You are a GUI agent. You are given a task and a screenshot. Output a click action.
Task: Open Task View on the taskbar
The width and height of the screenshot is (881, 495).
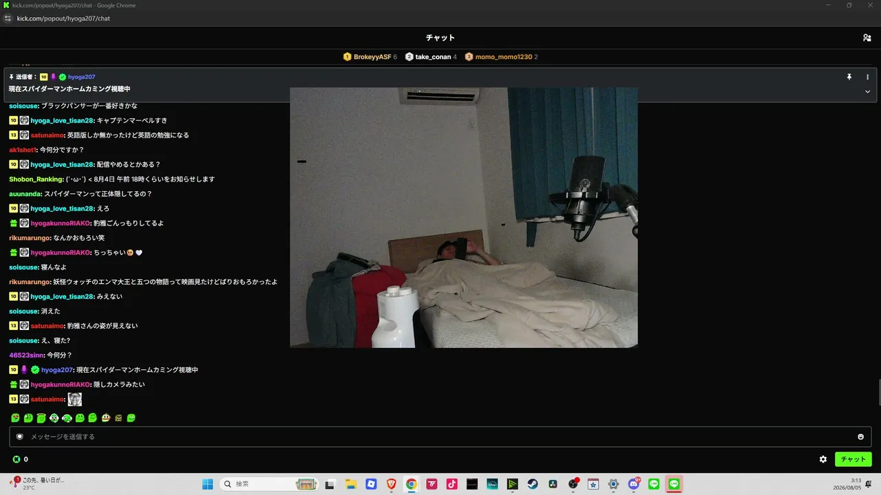point(330,484)
